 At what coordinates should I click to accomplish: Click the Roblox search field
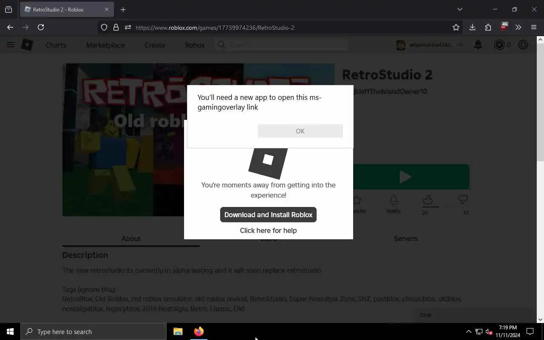(282, 45)
